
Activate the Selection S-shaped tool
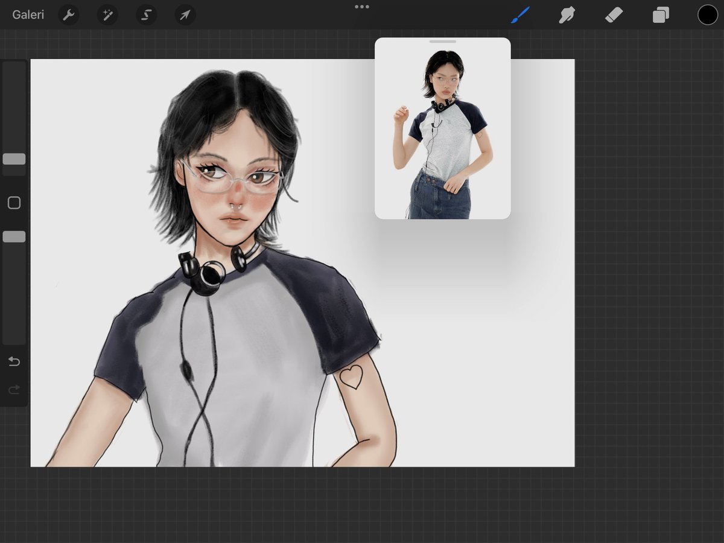(146, 15)
